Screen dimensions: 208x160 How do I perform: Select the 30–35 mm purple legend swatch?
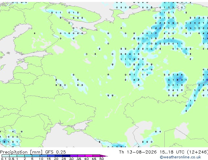[x=74, y=156]
